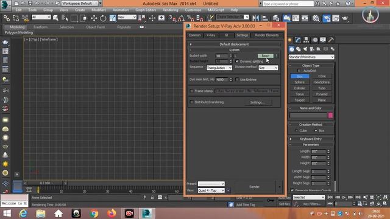Viewport: 390px width, 219px height.
Task: Open the reference coordinate View dropdown
Action: tap(127, 17)
